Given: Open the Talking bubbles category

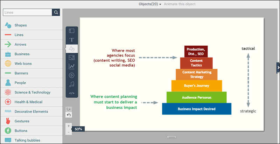Looking at the screenshot, I should (27, 140).
